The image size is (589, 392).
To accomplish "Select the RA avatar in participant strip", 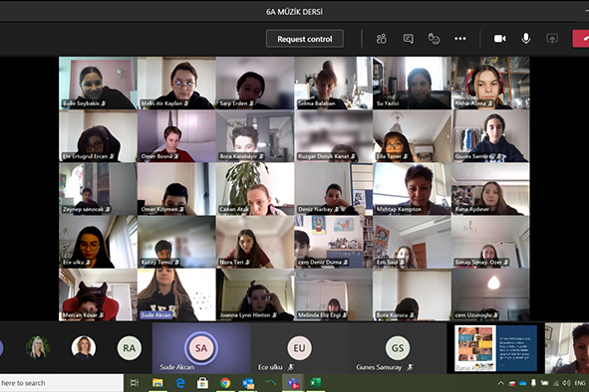I will tap(130, 348).
